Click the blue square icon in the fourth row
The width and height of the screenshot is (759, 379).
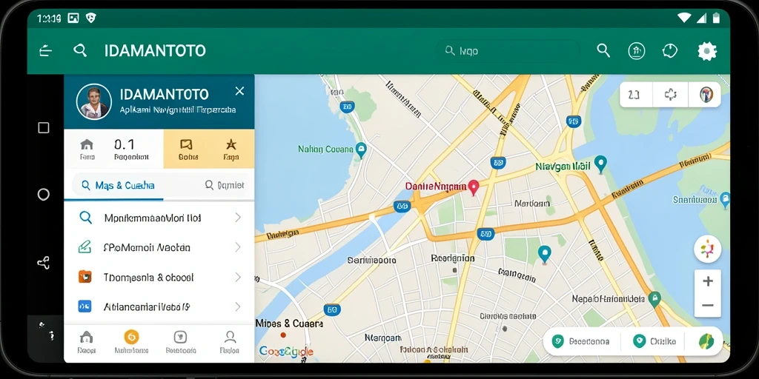pos(84,306)
